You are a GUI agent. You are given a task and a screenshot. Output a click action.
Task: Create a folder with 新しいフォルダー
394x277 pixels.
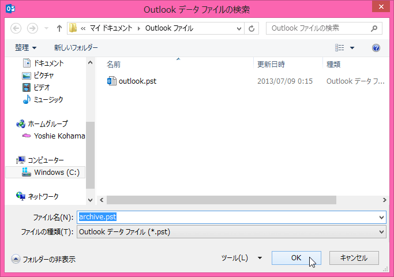pos(76,47)
